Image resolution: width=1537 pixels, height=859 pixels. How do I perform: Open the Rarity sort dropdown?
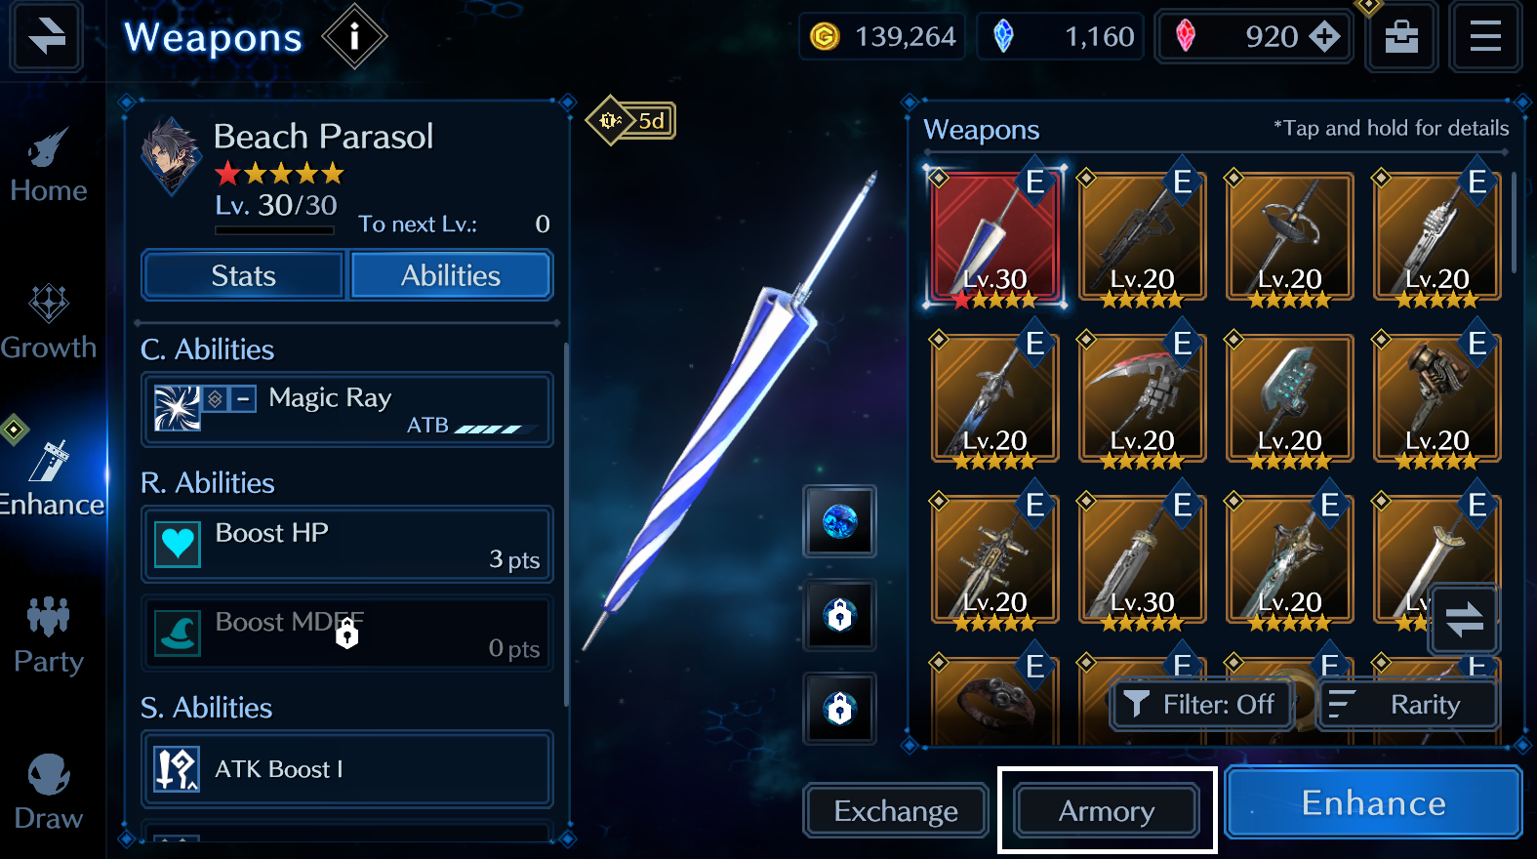coord(1408,705)
